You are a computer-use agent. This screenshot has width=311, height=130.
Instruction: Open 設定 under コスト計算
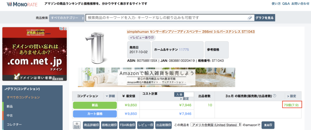184,99
